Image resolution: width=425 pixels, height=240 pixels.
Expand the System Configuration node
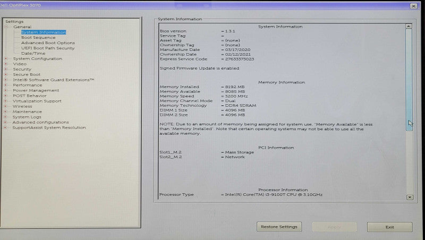point(6,58)
